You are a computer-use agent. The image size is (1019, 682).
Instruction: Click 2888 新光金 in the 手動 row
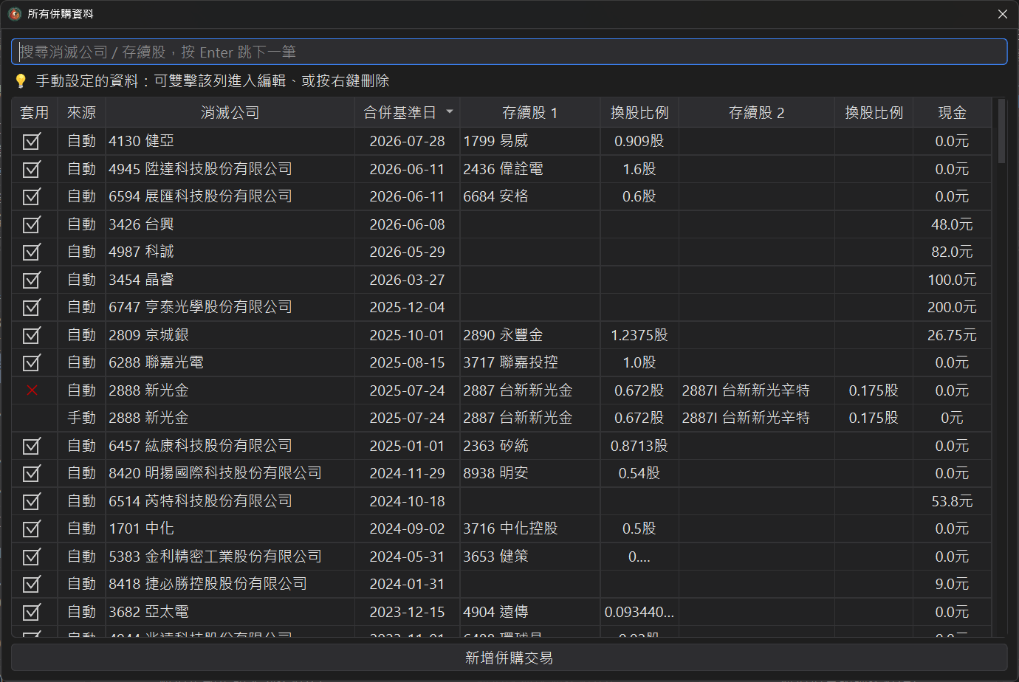point(230,418)
